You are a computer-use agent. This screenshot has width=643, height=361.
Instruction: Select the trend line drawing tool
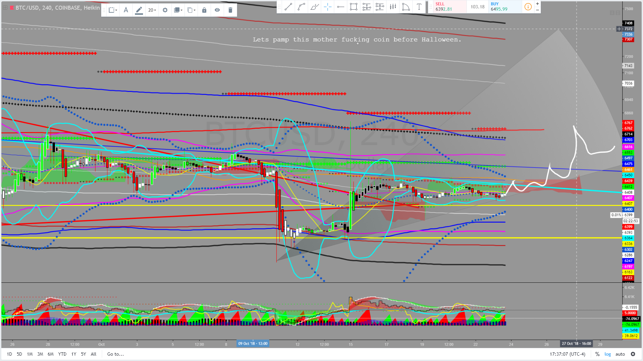[288, 7]
